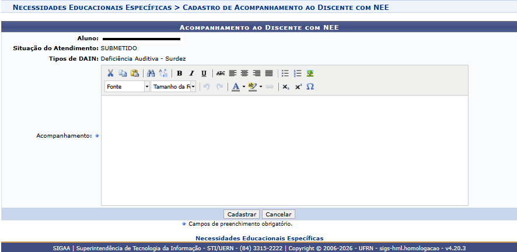Click inside the Acompanhamento text area
517x252 pixels.
pos(285,150)
